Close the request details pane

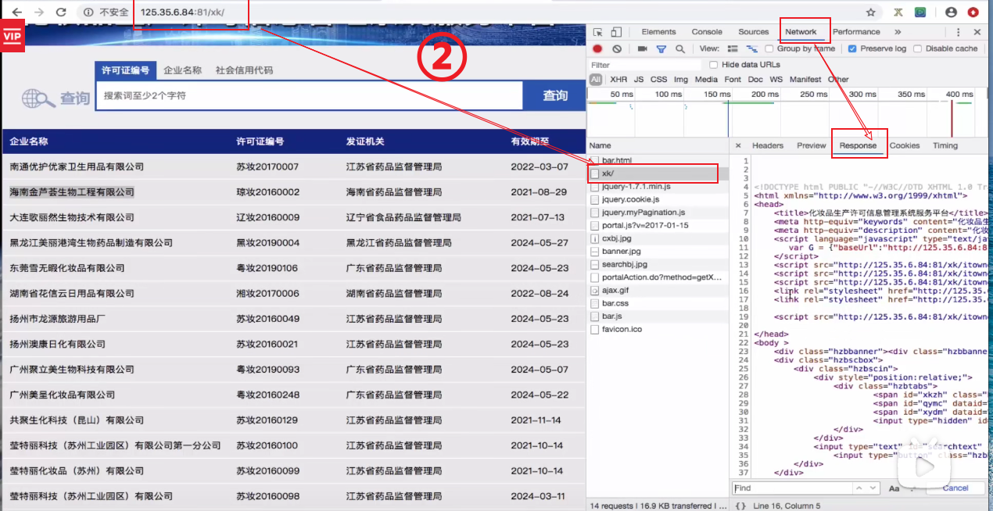point(739,145)
